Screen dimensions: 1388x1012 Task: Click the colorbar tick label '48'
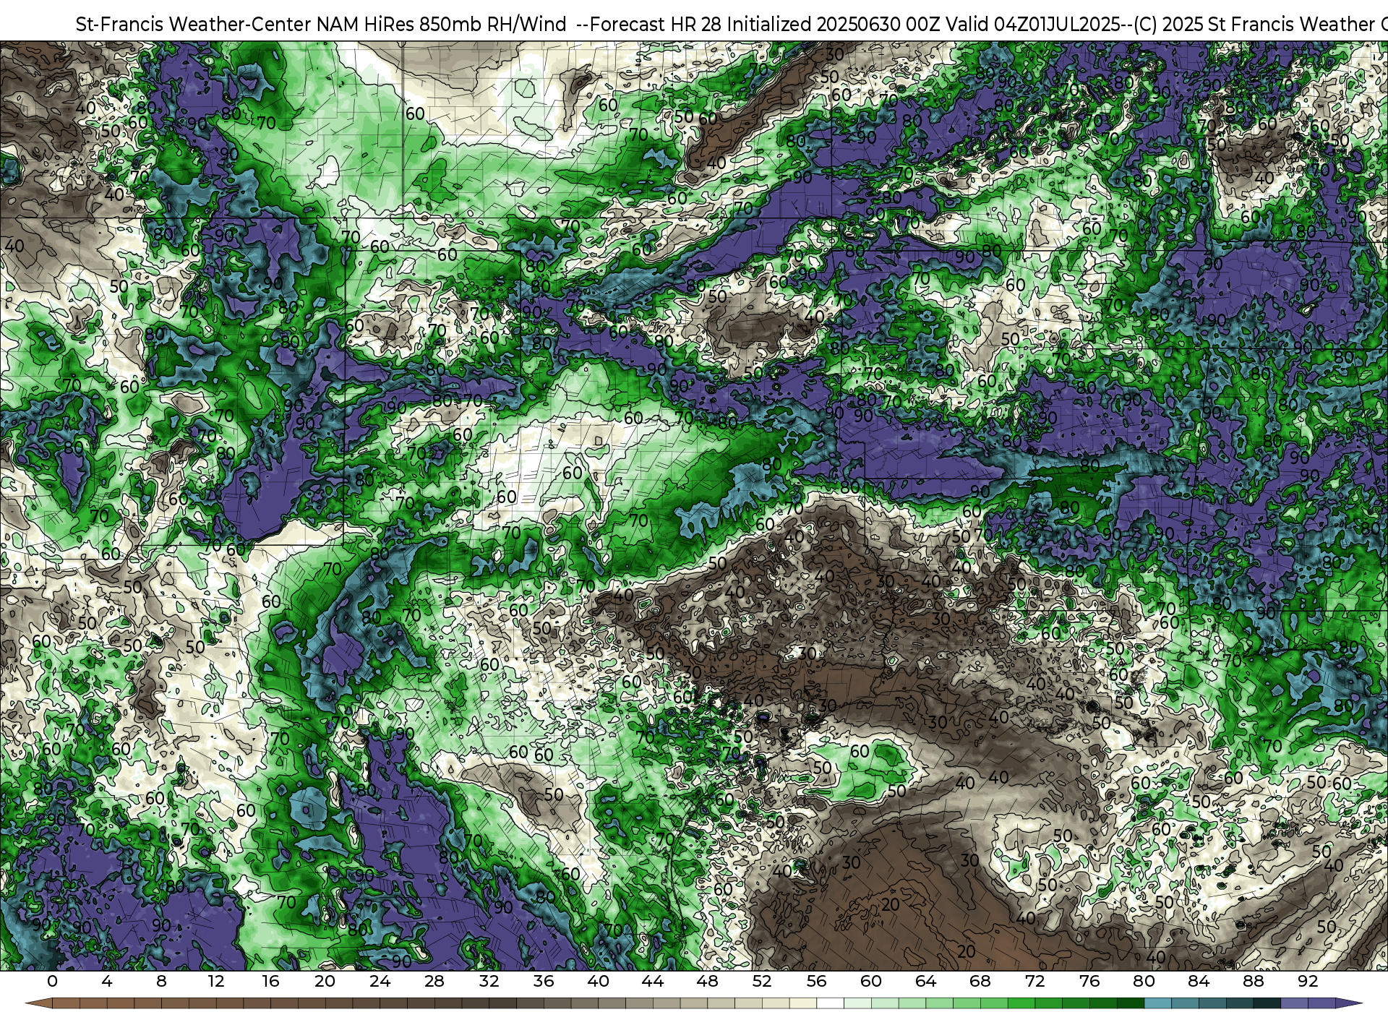pos(707,982)
